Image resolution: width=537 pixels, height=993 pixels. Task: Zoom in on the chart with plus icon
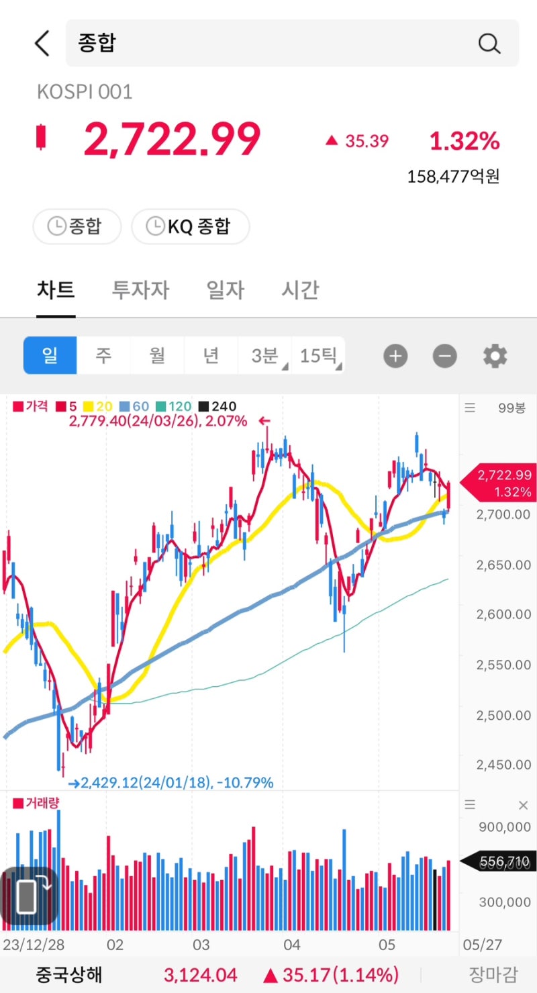395,356
